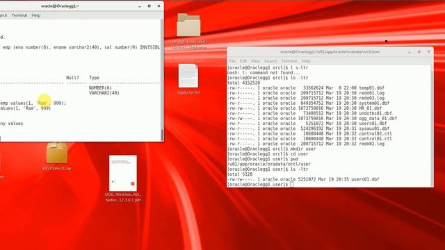Click the left terminal title oracle@Oraclegg1:~

point(60,6)
